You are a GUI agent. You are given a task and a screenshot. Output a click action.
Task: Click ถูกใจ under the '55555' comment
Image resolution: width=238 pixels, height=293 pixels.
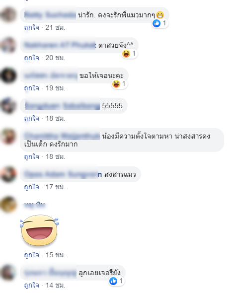tap(32, 118)
